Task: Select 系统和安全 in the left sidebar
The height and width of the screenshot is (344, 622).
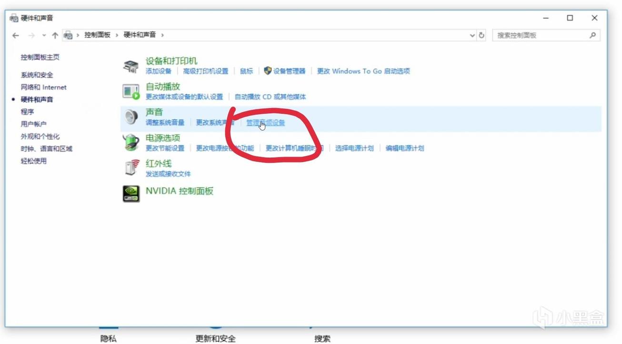Action: (x=37, y=75)
